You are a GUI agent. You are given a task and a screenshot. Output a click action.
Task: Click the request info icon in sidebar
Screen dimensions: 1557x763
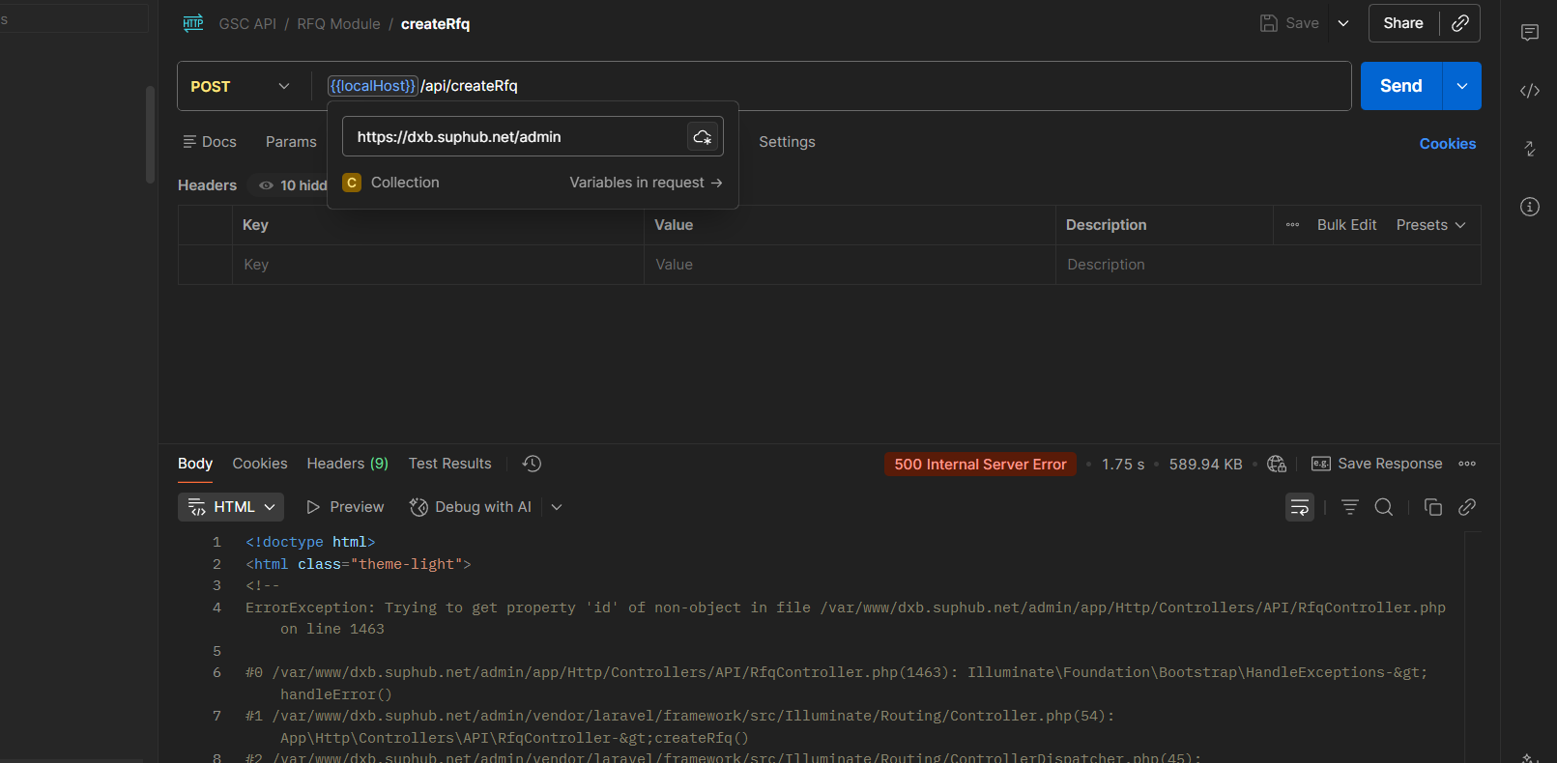tap(1529, 207)
